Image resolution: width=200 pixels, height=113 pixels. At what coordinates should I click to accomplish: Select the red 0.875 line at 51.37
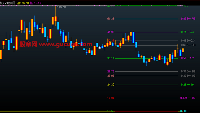click(x=146, y=19)
